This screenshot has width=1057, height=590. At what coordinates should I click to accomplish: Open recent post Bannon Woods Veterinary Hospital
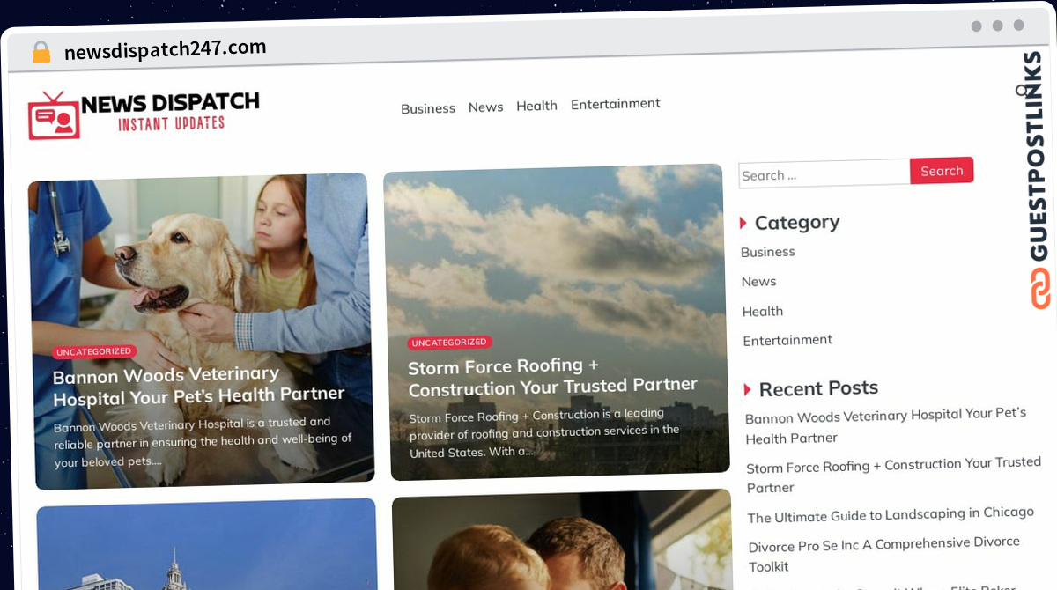tap(886, 425)
